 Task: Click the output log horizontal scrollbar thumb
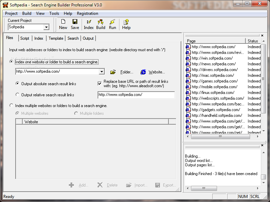tap(204, 189)
